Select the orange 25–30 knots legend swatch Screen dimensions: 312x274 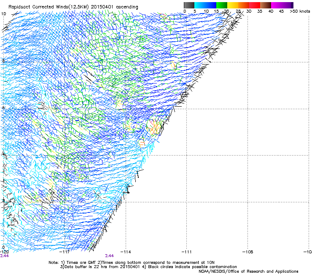(244, 5)
